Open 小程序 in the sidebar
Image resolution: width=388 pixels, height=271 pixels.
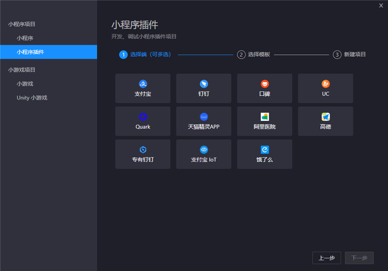[25, 38]
